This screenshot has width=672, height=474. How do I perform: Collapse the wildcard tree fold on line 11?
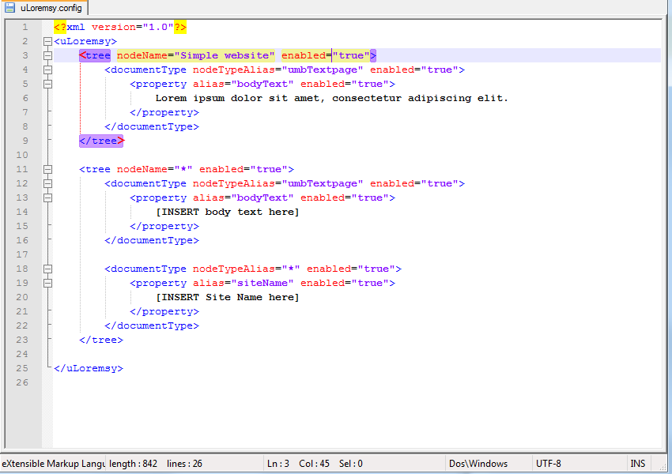pos(47,170)
